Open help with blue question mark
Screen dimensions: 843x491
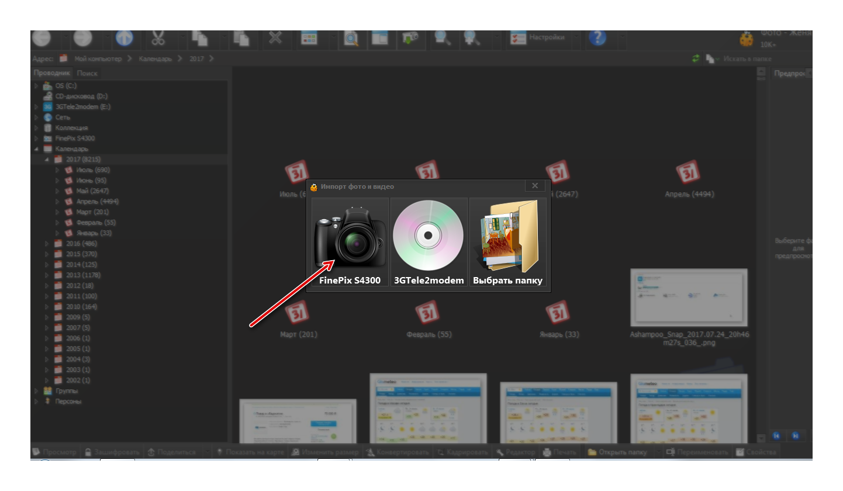point(597,38)
